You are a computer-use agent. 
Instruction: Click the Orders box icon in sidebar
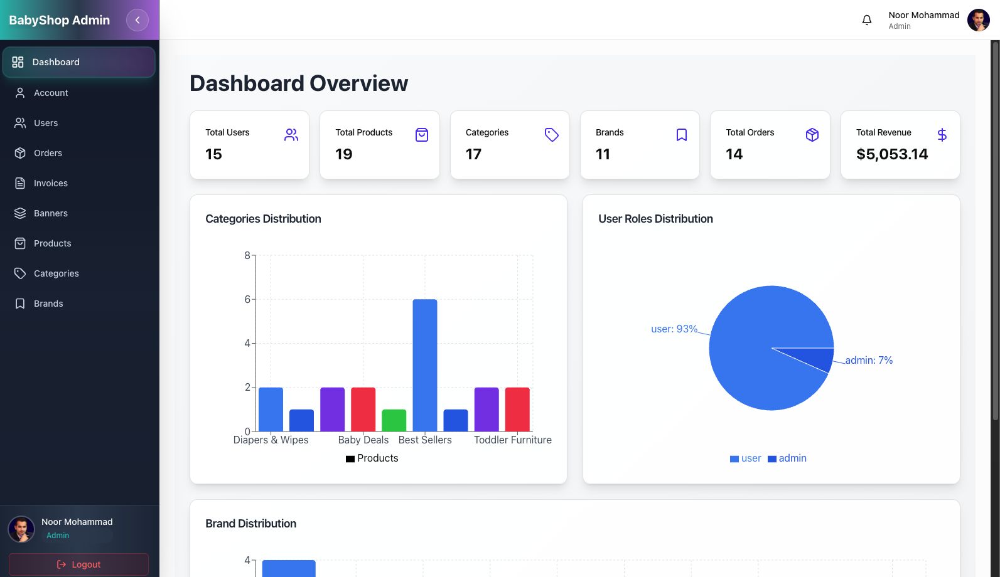(20, 153)
